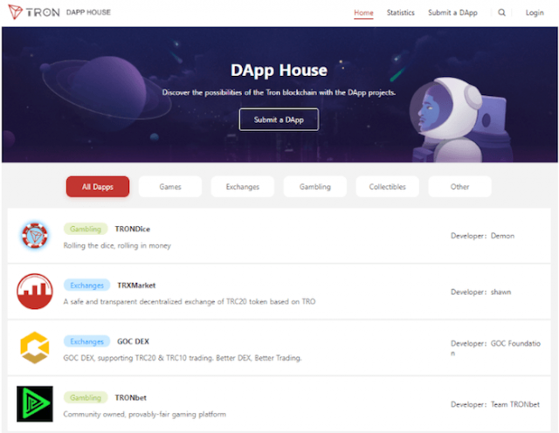Select the Gambling filter tab
This screenshot has width=559, height=433.
click(314, 187)
